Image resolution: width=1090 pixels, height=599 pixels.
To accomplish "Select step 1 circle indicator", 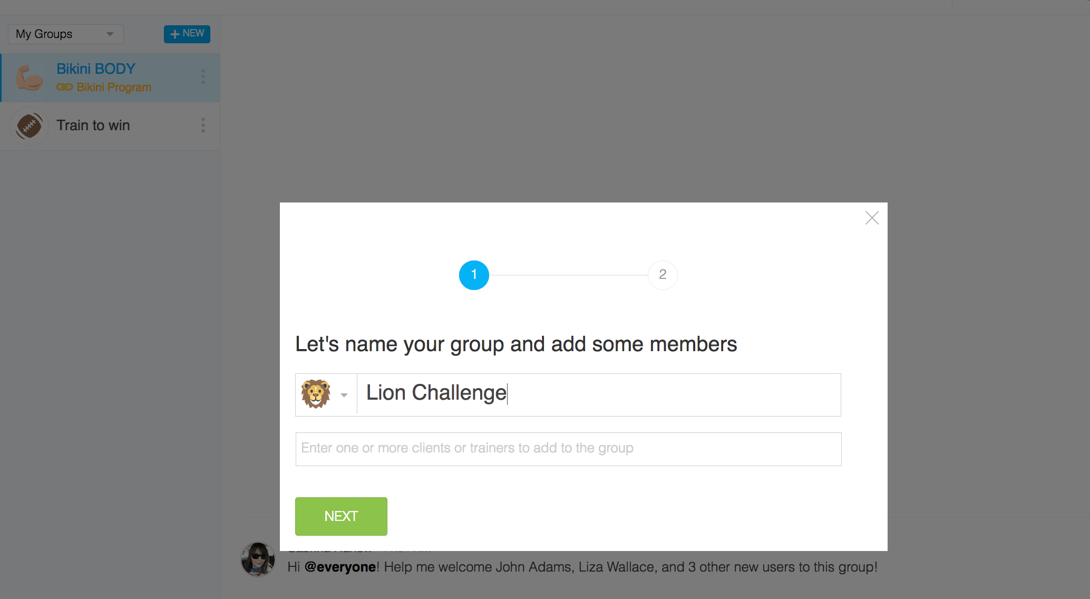I will point(474,275).
